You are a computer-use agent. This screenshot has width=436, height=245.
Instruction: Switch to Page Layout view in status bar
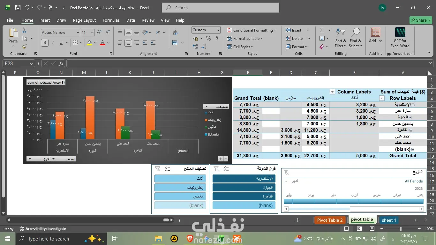pos(359,229)
